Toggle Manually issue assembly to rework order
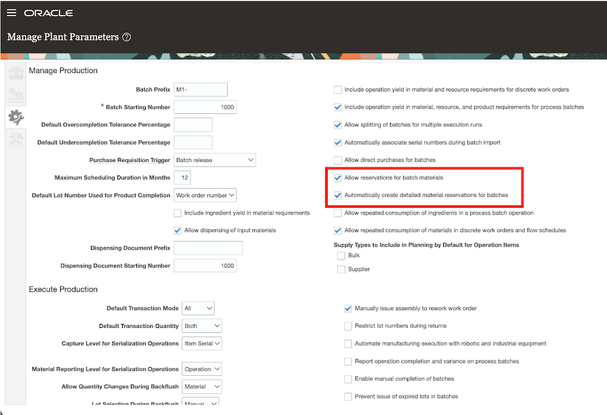The width and height of the screenshot is (607, 415). point(348,308)
